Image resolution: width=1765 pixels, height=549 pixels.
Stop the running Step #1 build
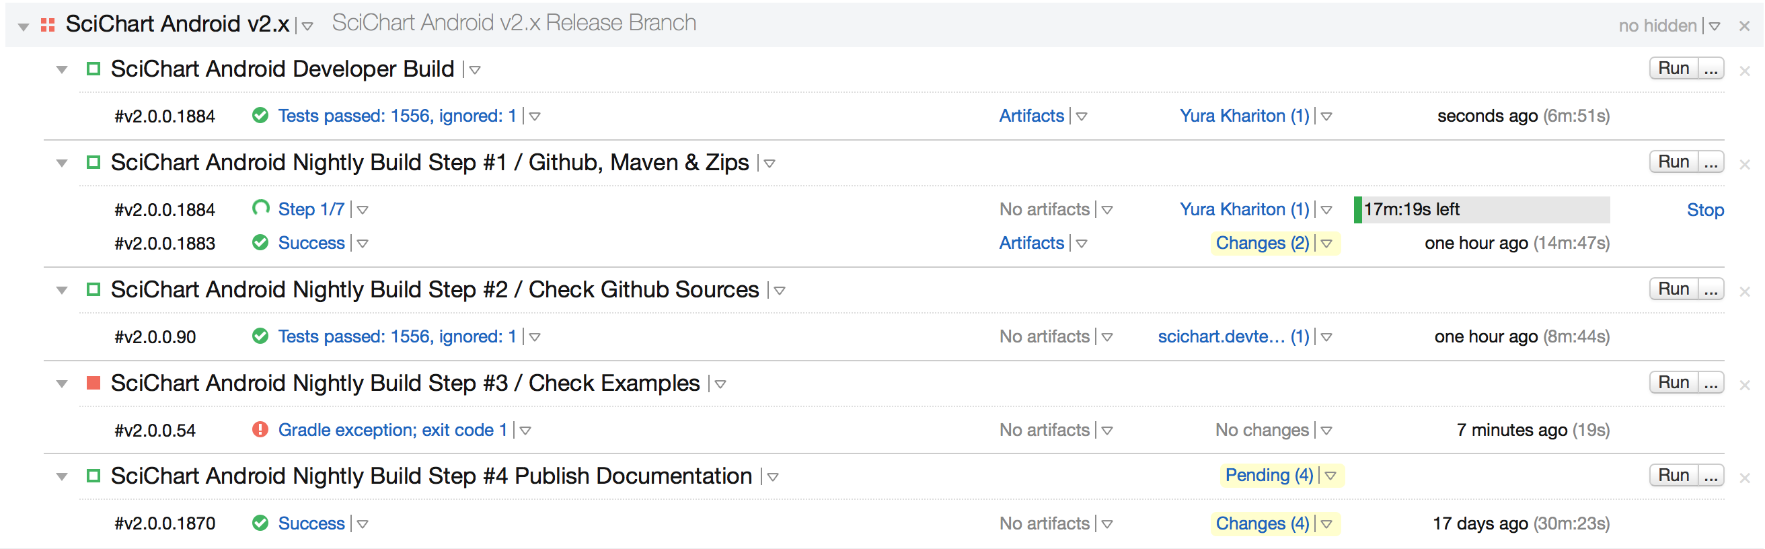1704,210
